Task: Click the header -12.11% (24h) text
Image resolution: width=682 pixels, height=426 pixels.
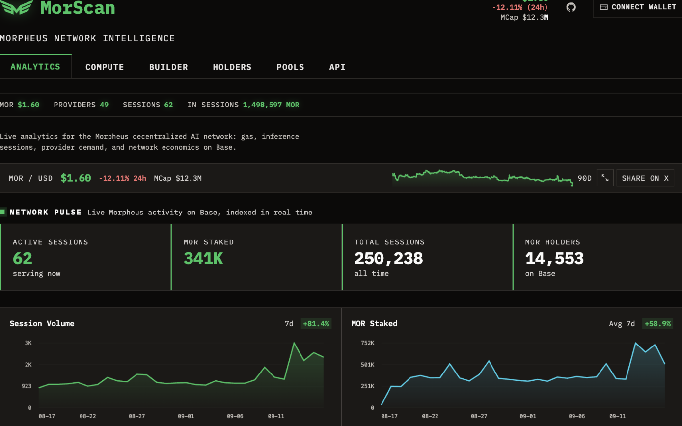Action: tap(520, 7)
